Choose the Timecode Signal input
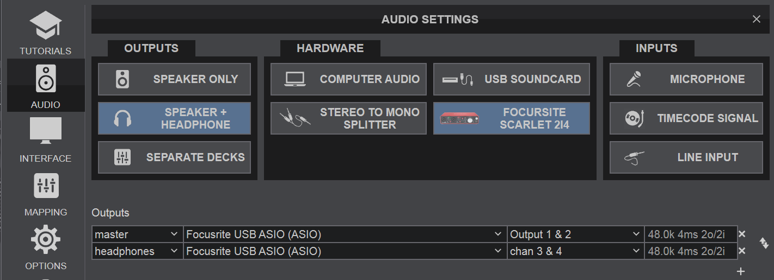The image size is (774, 280). [x=686, y=118]
